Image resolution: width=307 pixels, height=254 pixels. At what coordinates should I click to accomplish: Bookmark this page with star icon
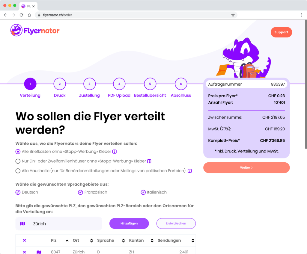[233, 15]
